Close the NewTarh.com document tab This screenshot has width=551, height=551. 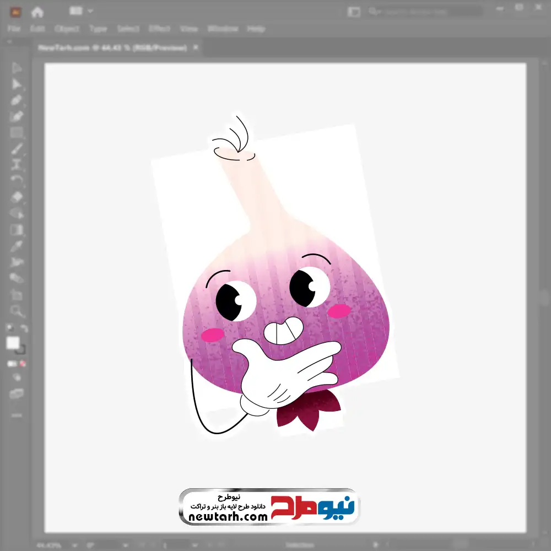pos(195,48)
